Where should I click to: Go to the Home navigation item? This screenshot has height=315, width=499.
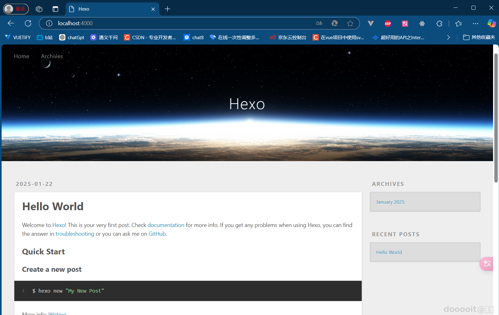click(x=21, y=56)
